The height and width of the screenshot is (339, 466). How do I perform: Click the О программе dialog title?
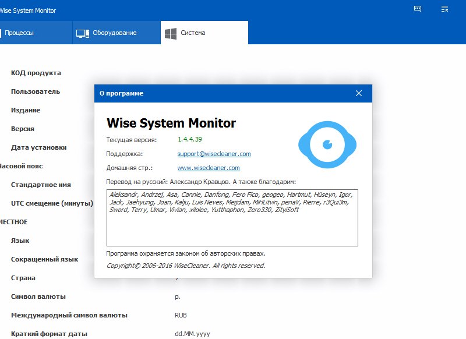point(121,93)
